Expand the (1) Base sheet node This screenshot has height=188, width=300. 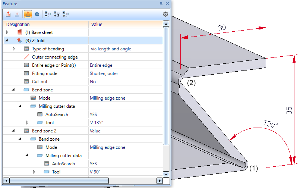pos(7,32)
